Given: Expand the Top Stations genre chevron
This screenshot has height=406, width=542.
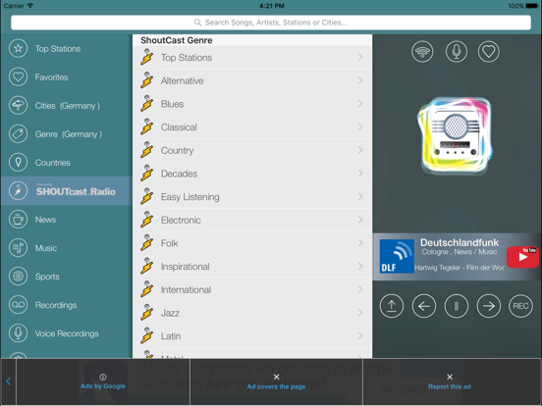Looking at the screenshot, I should pyautogui.click(x=360, y=57).
